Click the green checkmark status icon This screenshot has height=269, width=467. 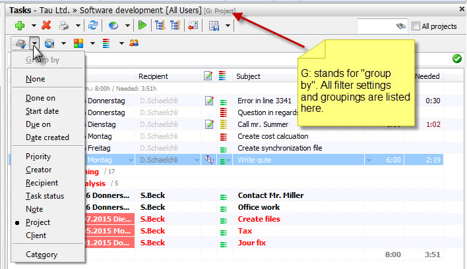[457, 59]
